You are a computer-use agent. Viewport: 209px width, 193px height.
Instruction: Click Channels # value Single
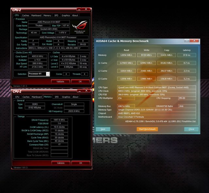74,104
